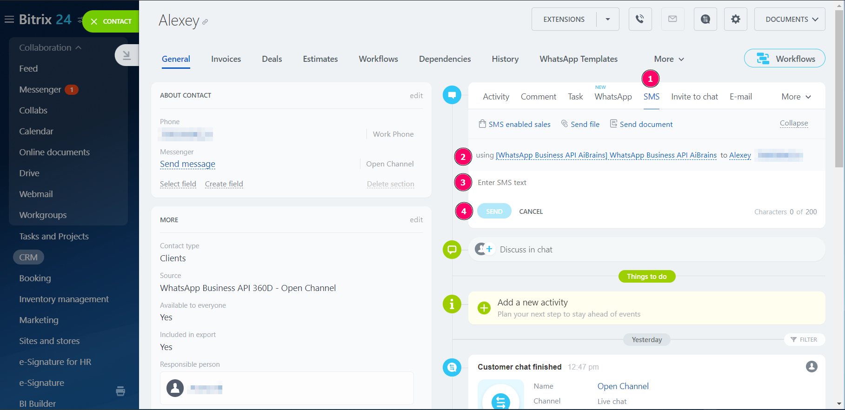Image resolution: width=845 pixels, height=410 pixels.
Task: Expand the More tab menu in contact navigation
Action: point(669,59)
